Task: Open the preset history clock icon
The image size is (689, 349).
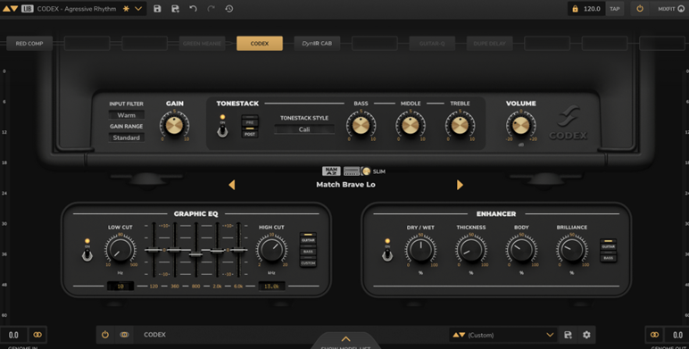Action: pos(229,9)
